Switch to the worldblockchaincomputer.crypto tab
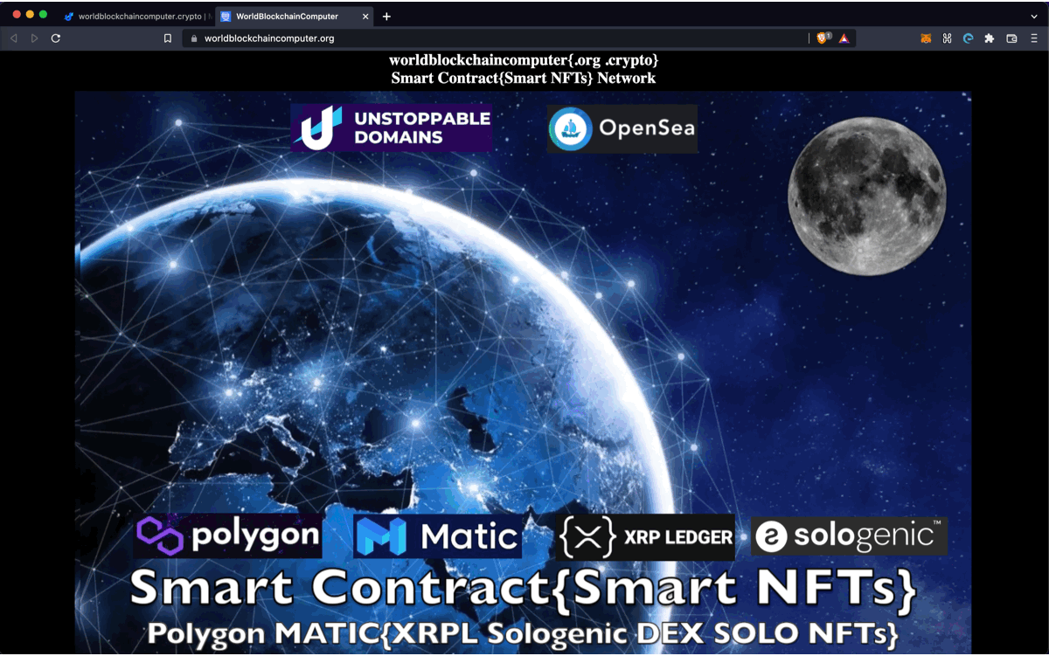This screenshot has width=1049, height=656. point(135,17)
